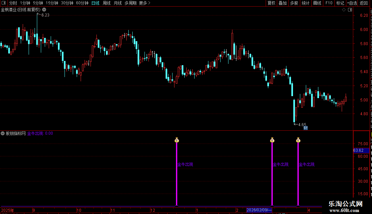372x214 pixels.
Task: Click the diamond icon above the price axis
Action: click(x=344, y=10)
